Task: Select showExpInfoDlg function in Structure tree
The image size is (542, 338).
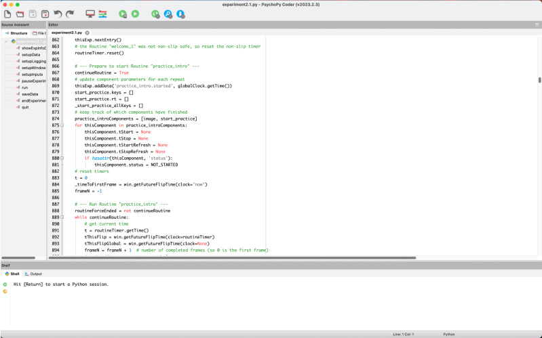Action: tap(31, 48)
